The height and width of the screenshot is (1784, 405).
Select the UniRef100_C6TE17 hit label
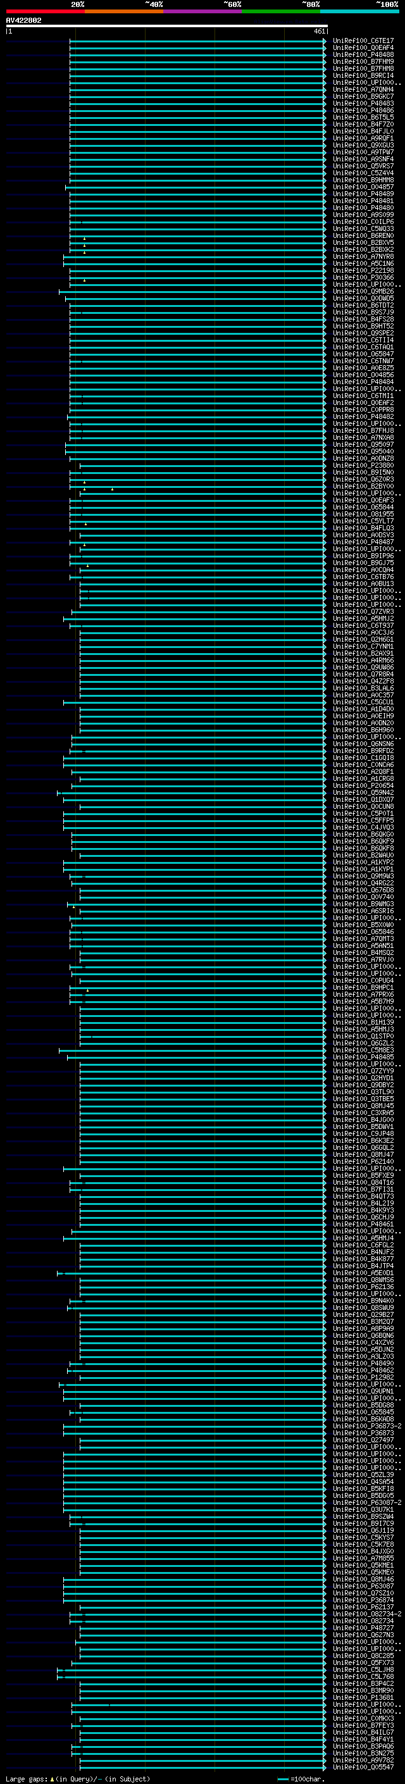point(363,41)
